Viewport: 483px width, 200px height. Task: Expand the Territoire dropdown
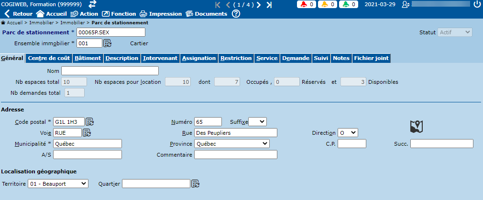coord(58,183)
